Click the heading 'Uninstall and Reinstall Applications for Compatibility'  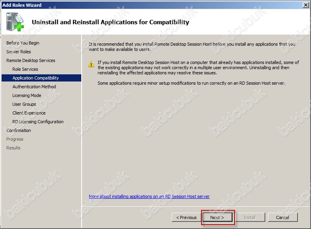pyautogui.click(x=110, y=22)
